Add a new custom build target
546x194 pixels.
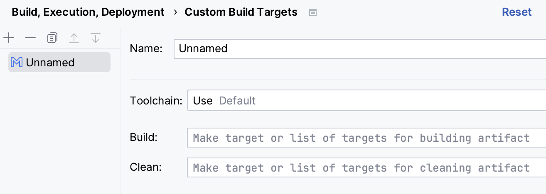tap(9, 39)
